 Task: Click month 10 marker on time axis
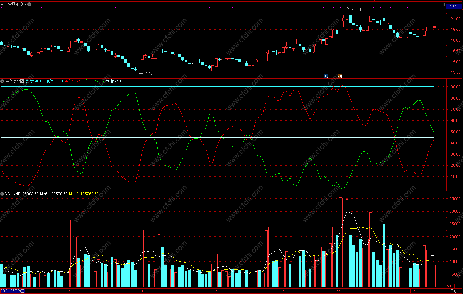coord(285,291)
